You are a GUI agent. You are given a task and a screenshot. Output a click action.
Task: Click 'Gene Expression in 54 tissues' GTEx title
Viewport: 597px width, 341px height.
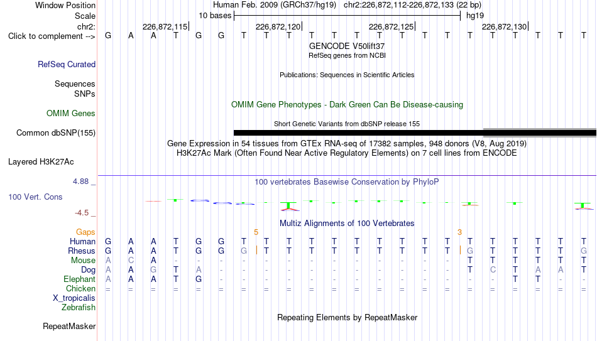(347, 143)
